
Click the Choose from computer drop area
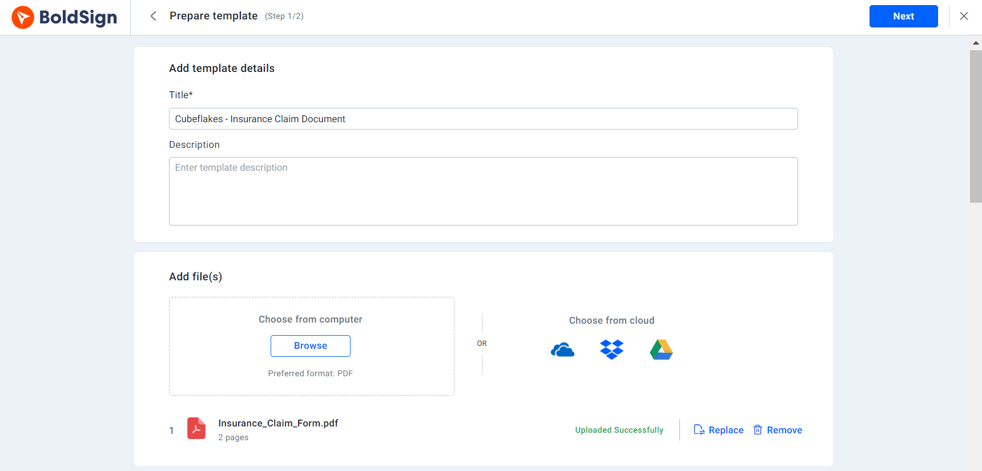[x=312, y=346]
